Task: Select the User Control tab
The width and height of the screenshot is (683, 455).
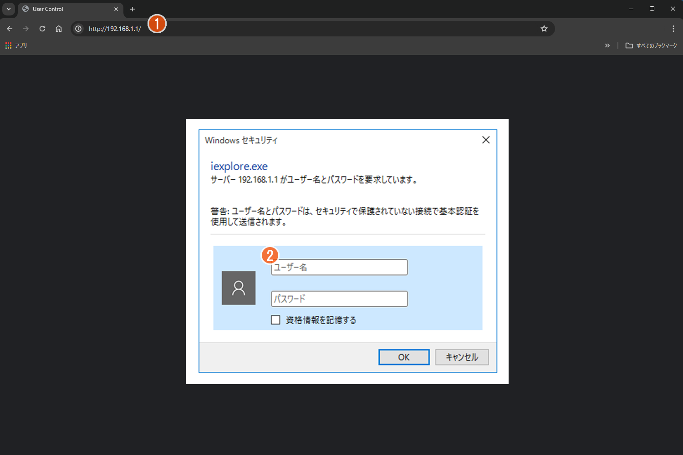Action: click(x=71, y=9)
